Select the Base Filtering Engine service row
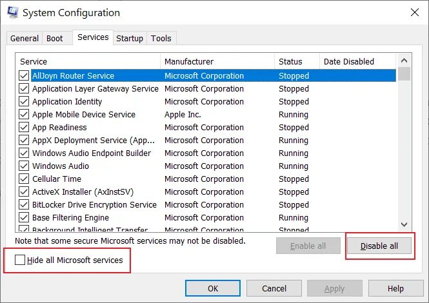Screen dimensions: 429x303 [71, 218]
